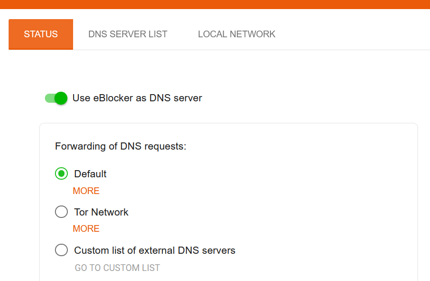Viewport: 430px width, 281px height.
Task: Select the Default forwarding radio button
Action: click(62, 173)
